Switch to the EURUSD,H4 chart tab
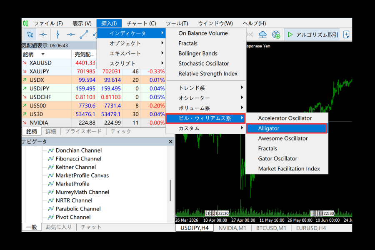The width and height of the screenshot is (375, 250). [311, 228]
